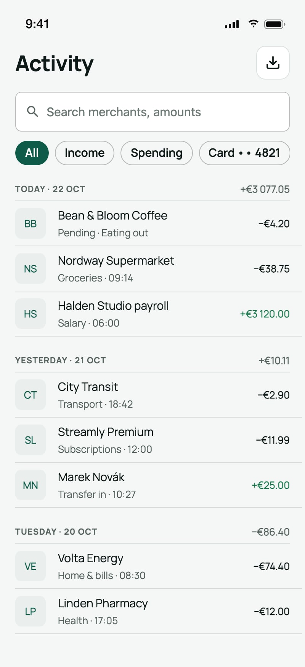
Task: Filter by Card •• 4821 chip
Action: [244, 153]
